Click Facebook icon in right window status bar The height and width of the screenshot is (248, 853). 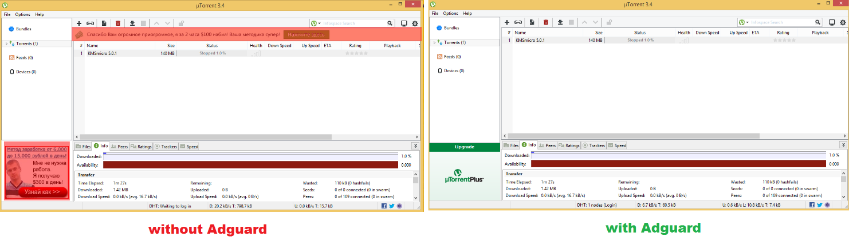pos(812,204)
